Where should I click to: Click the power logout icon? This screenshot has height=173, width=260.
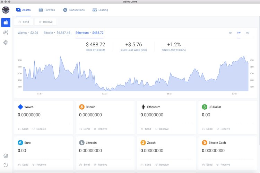point(6,165)
